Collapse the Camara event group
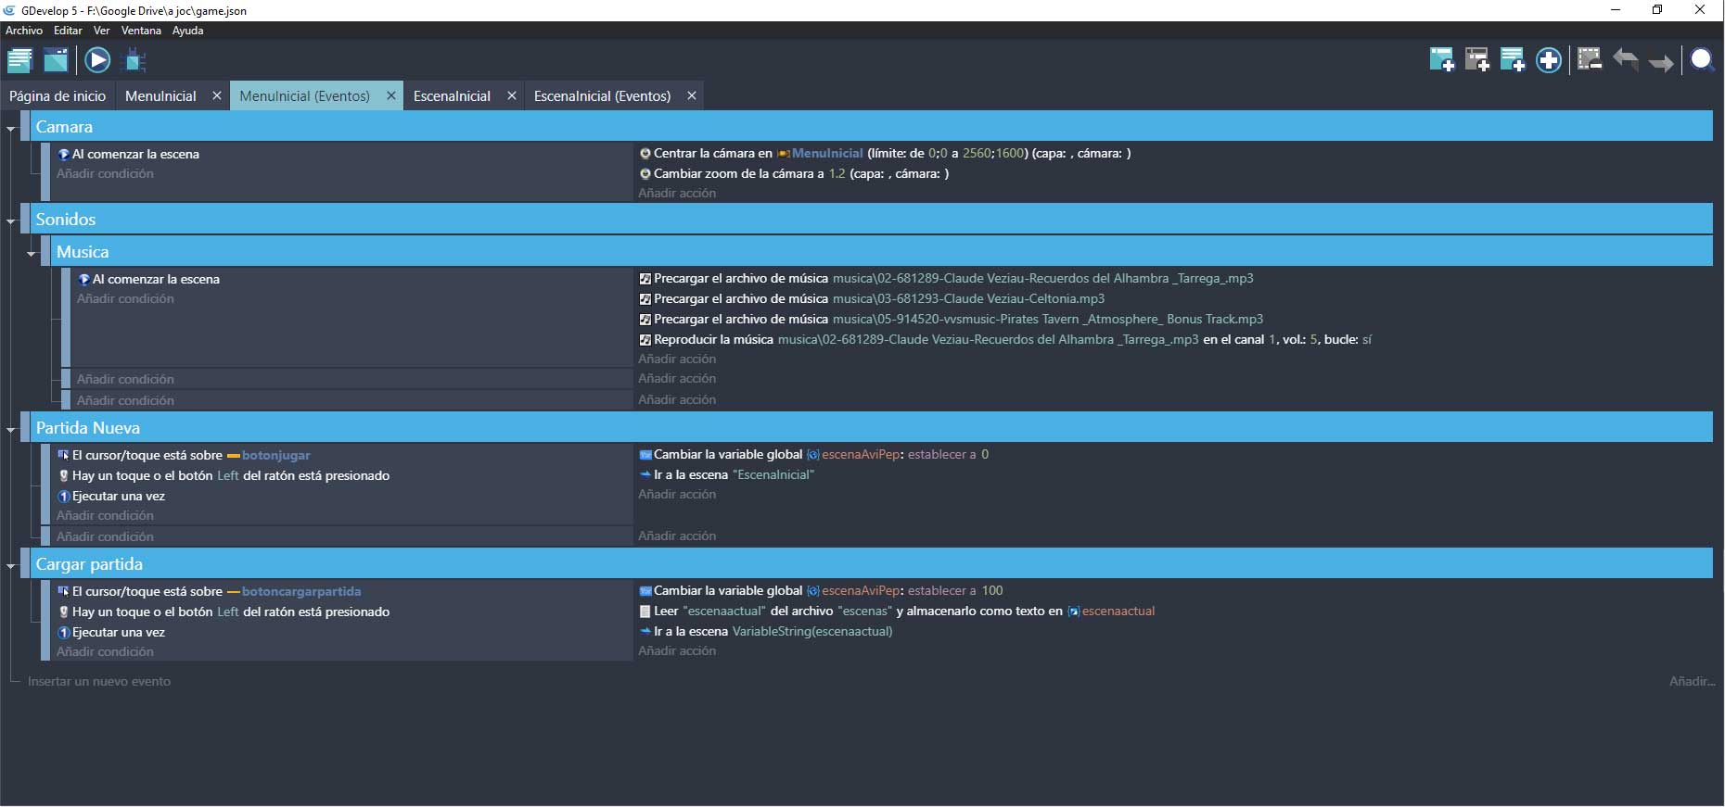 (11, 128)
